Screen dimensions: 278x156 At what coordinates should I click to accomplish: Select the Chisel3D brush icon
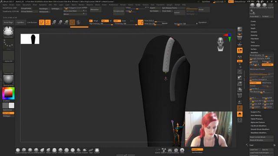click(170, 150)
